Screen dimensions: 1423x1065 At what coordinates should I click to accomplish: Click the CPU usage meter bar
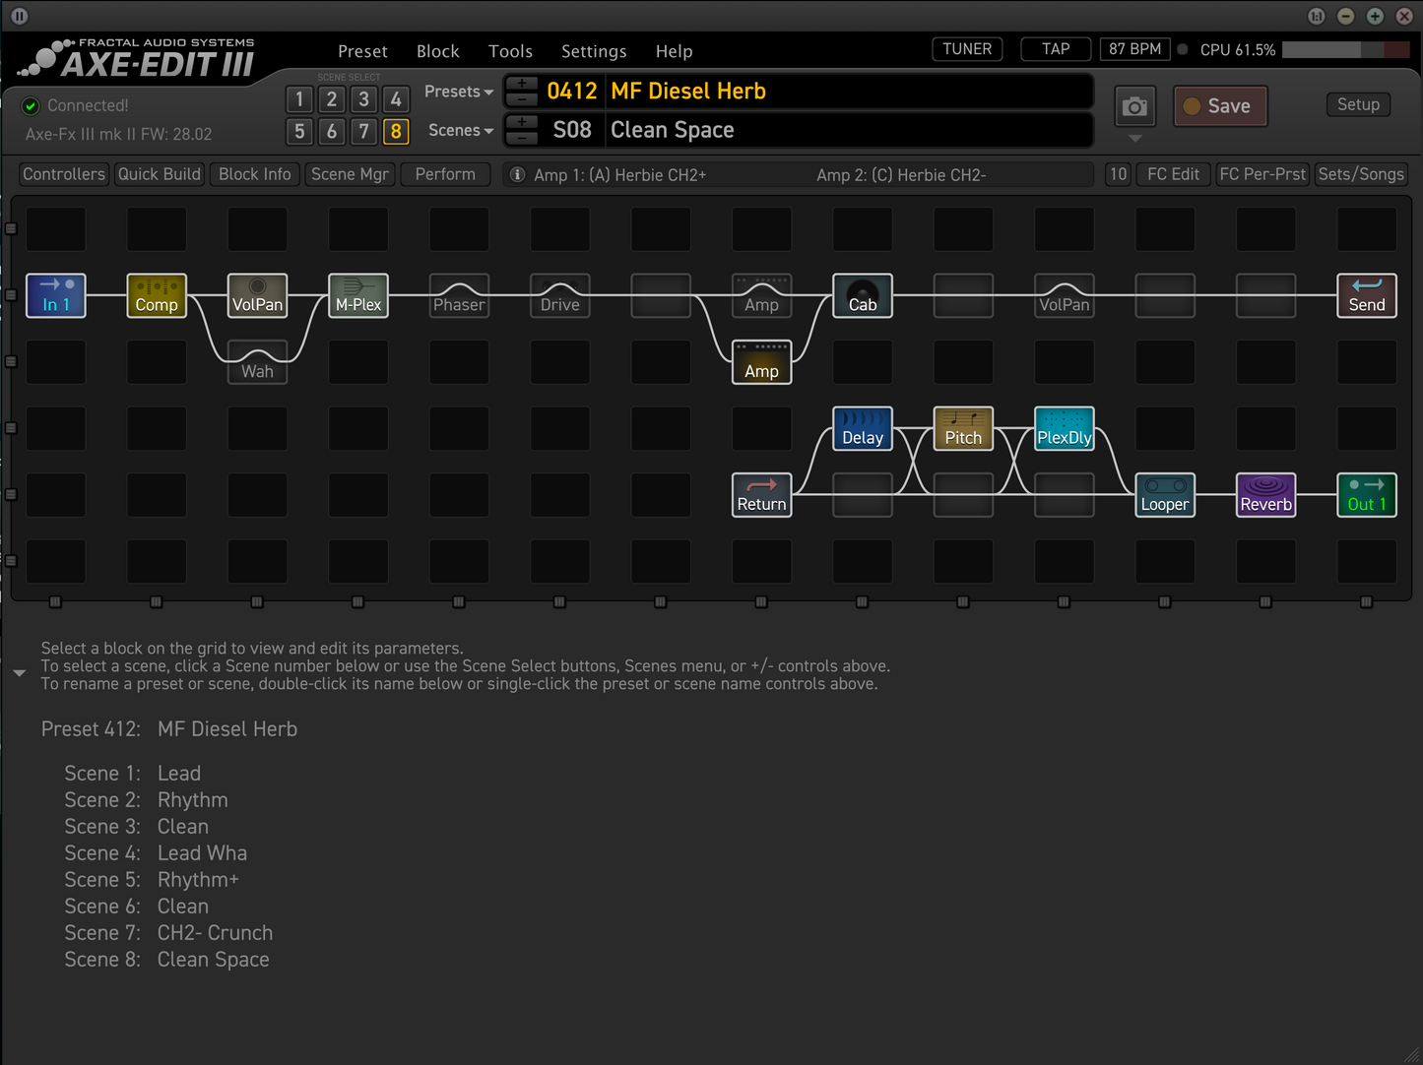1345,49
